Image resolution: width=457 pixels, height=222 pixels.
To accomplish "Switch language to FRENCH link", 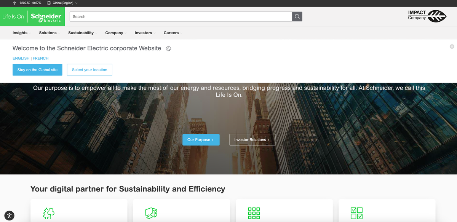I will point(41,58).
